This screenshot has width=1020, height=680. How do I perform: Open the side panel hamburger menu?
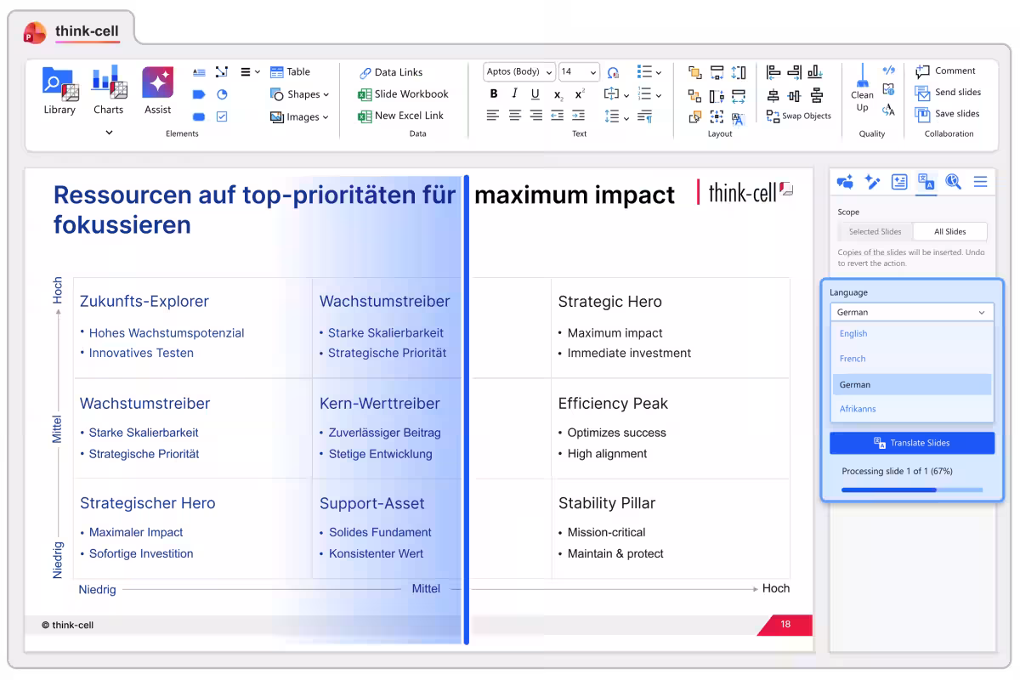click(980, 181)
